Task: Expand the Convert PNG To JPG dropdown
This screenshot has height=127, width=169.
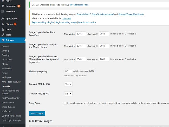Action: click(68, 94)
